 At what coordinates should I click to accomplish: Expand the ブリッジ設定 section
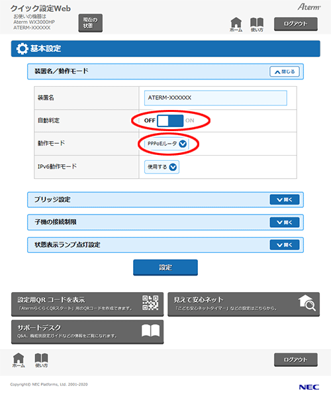pos(285,199)
